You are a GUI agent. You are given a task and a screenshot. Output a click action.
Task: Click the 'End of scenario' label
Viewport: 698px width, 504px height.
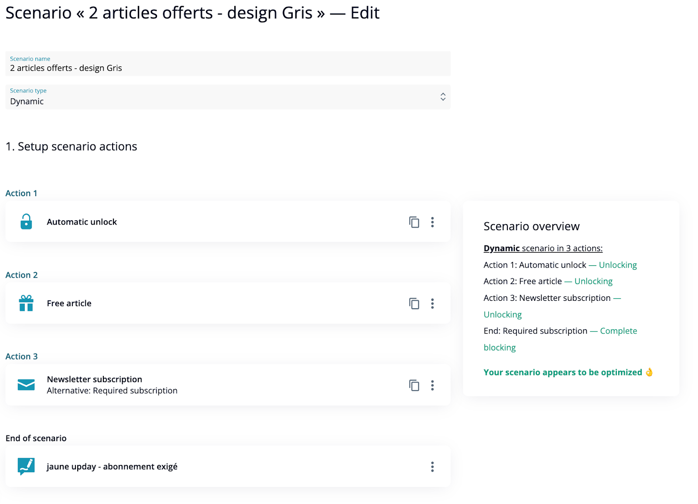coord(36,438)
